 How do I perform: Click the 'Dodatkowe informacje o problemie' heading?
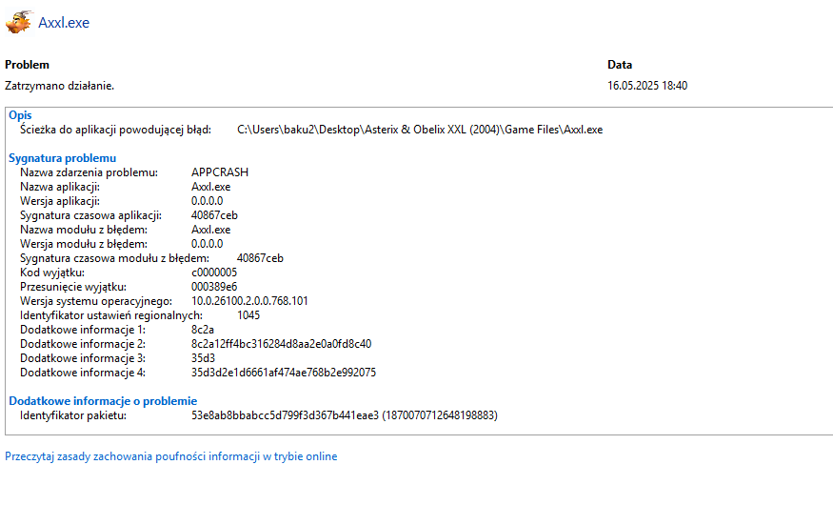click(103, 402)
